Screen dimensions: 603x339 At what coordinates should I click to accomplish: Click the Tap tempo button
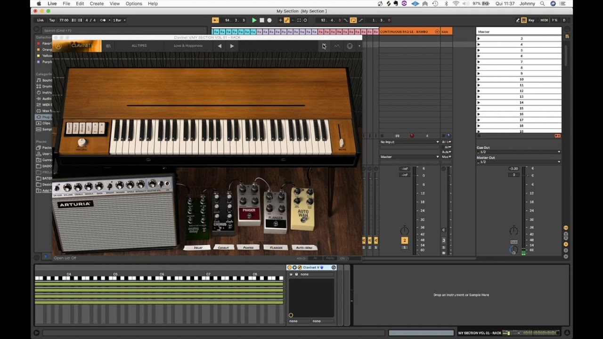(x=52, y=20)
